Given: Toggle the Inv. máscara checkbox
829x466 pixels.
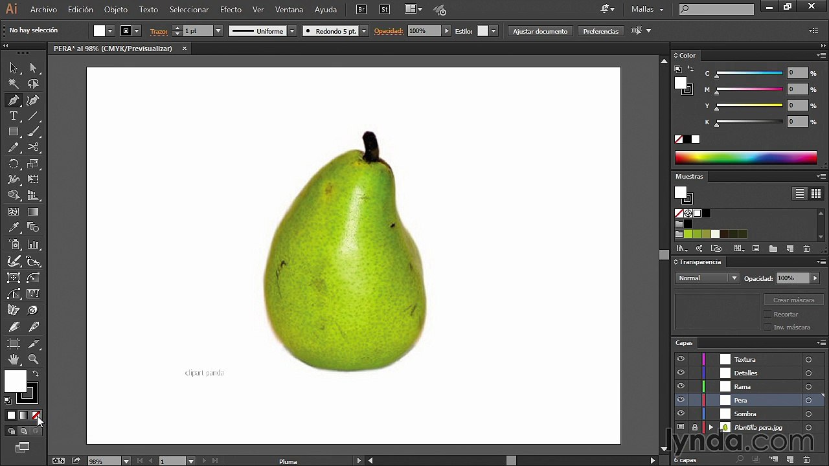Looking at the screenshot, I should pos(767,327).
